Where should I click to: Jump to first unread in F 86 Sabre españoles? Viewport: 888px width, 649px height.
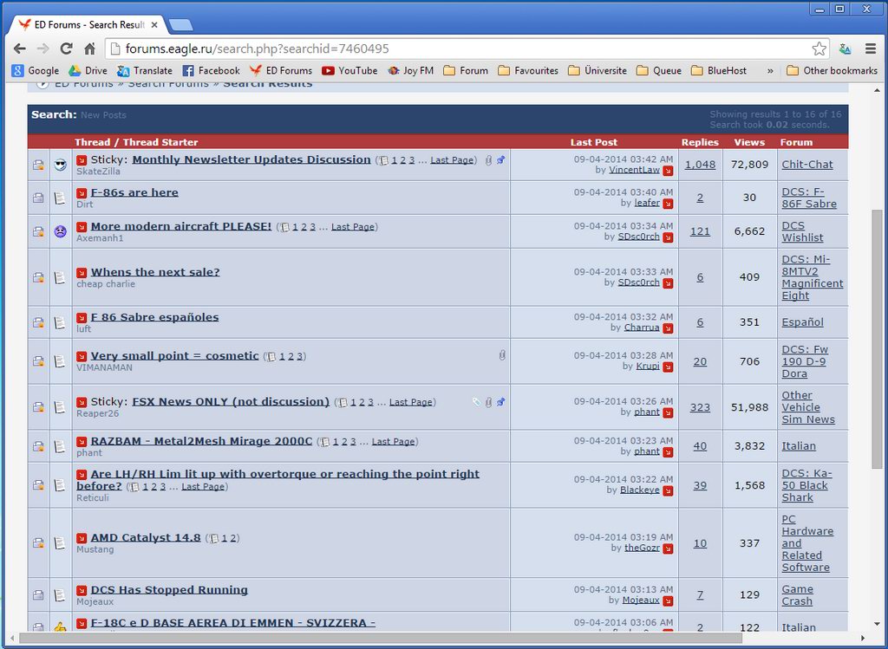pyautogui.click(x=82, y=318)
